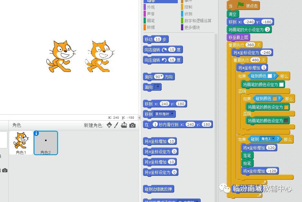This screenshot has height=202, width=302.
Task: Click orange swatch in pen color set block
Action: 286,107
